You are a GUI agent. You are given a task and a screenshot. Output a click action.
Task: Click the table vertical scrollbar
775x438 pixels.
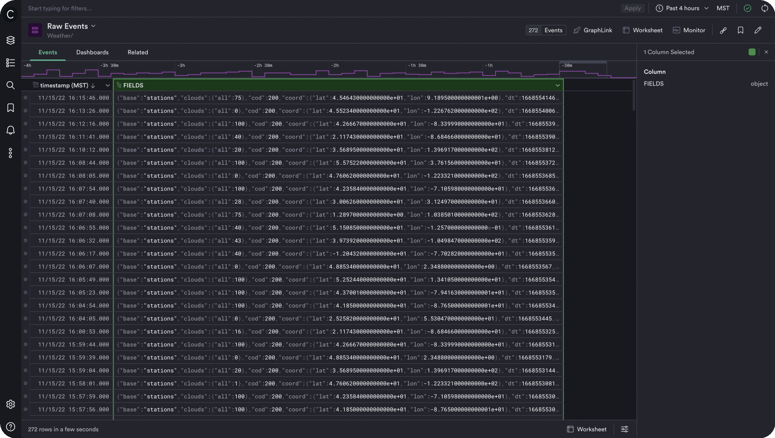coord(634,95)
